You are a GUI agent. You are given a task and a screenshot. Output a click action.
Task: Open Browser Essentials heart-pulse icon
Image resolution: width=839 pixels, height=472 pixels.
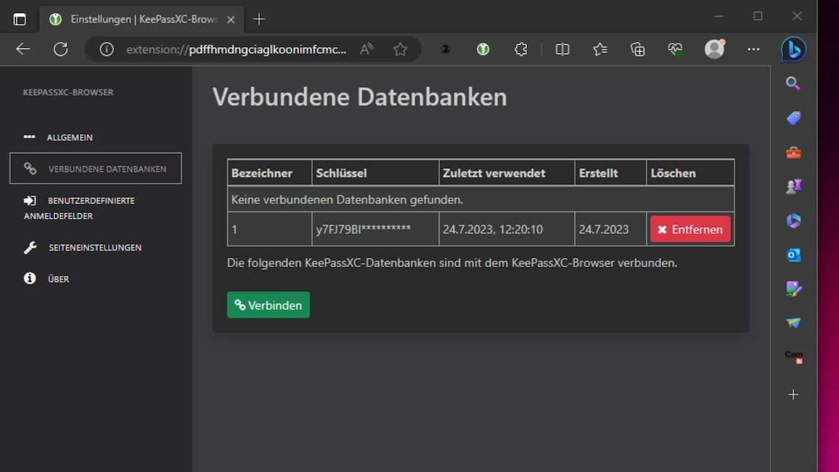pos(674,49)
